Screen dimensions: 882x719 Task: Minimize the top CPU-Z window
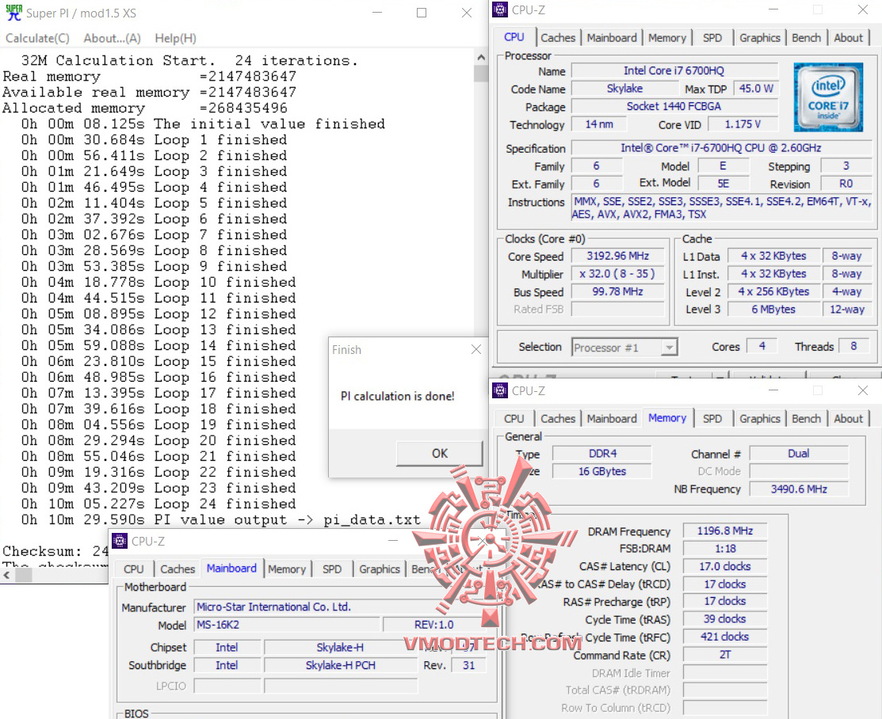(773, 10)
